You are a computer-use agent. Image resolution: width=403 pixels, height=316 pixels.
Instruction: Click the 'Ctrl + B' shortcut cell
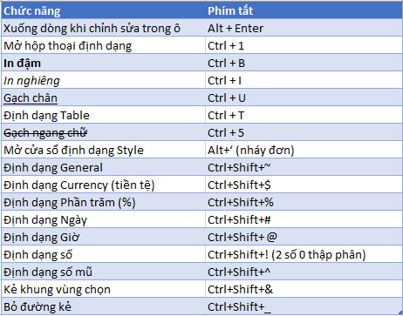304,63
